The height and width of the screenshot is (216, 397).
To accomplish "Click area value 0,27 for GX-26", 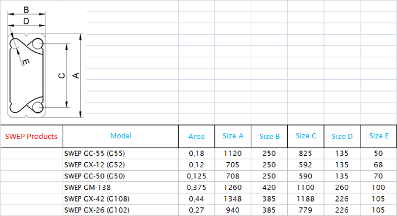I will click(197, 210).
